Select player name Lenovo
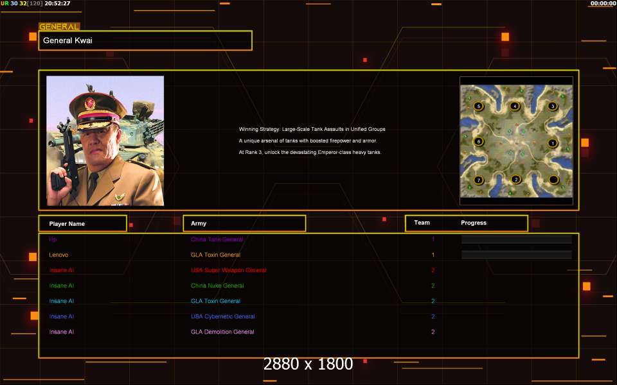 [x=58, y=255]
